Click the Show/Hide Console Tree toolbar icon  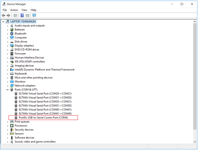pos(15,15)
